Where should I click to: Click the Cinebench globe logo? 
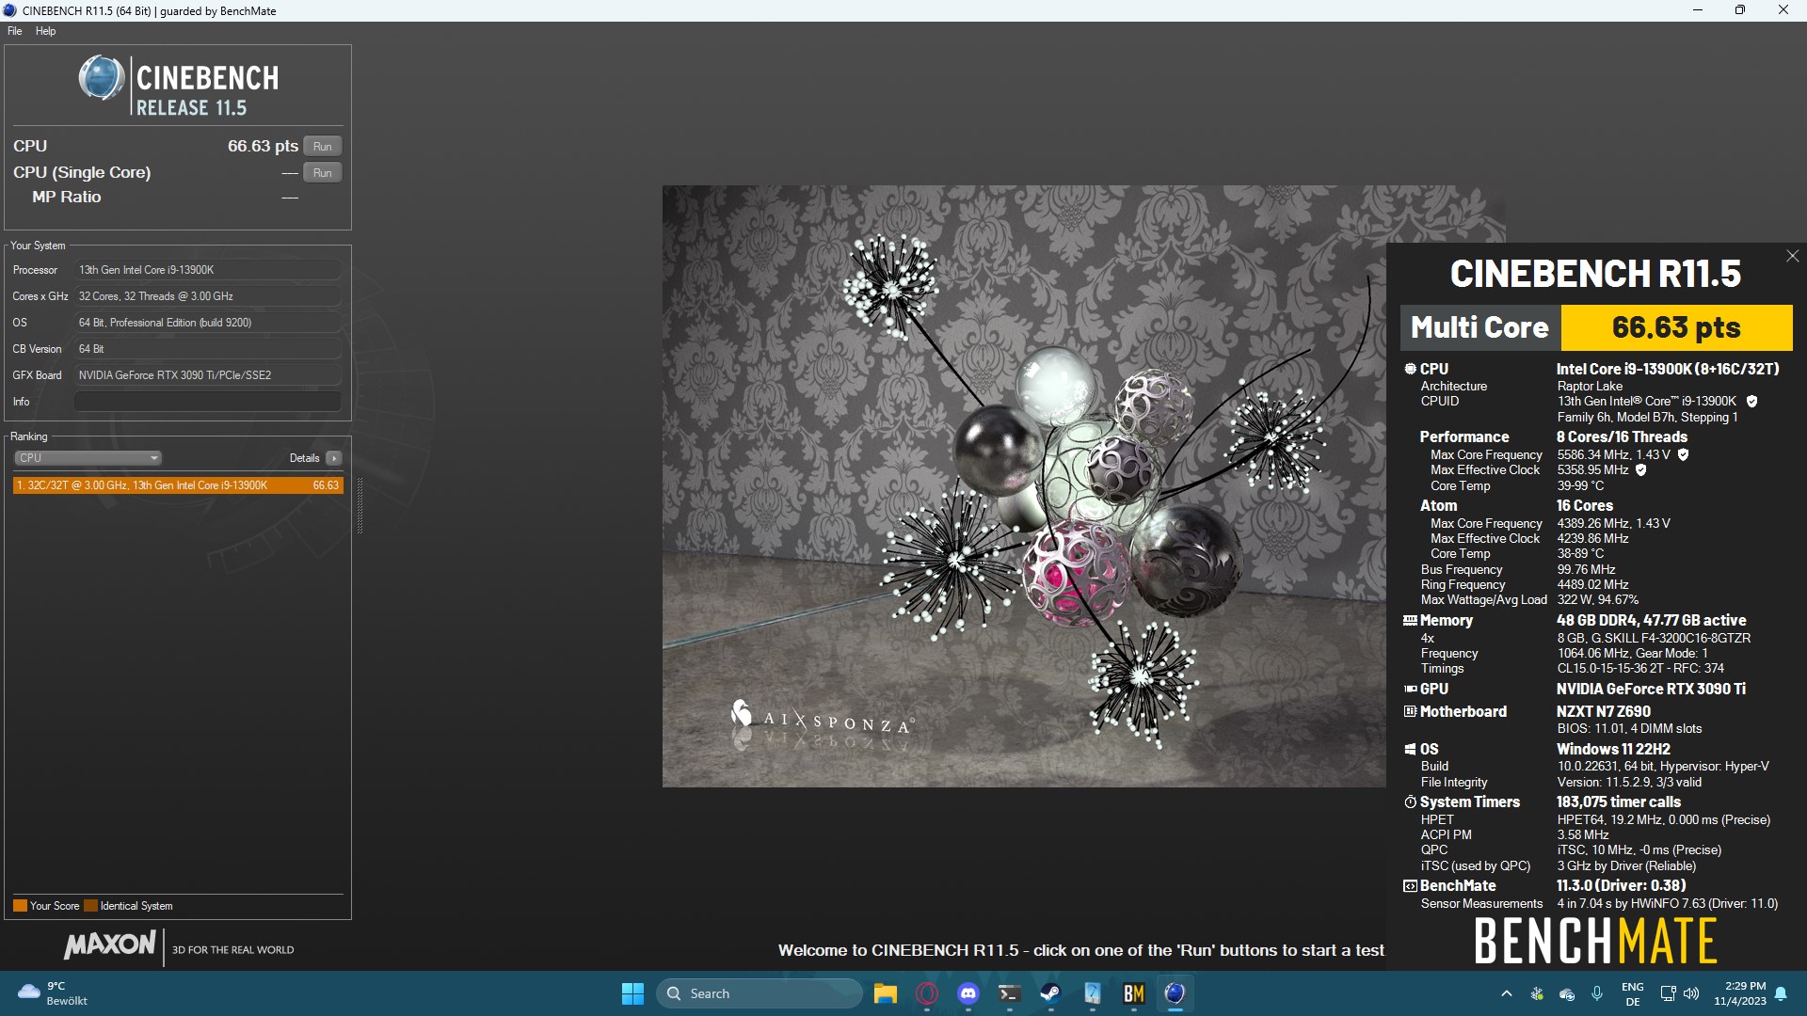[x=102, y=78]
